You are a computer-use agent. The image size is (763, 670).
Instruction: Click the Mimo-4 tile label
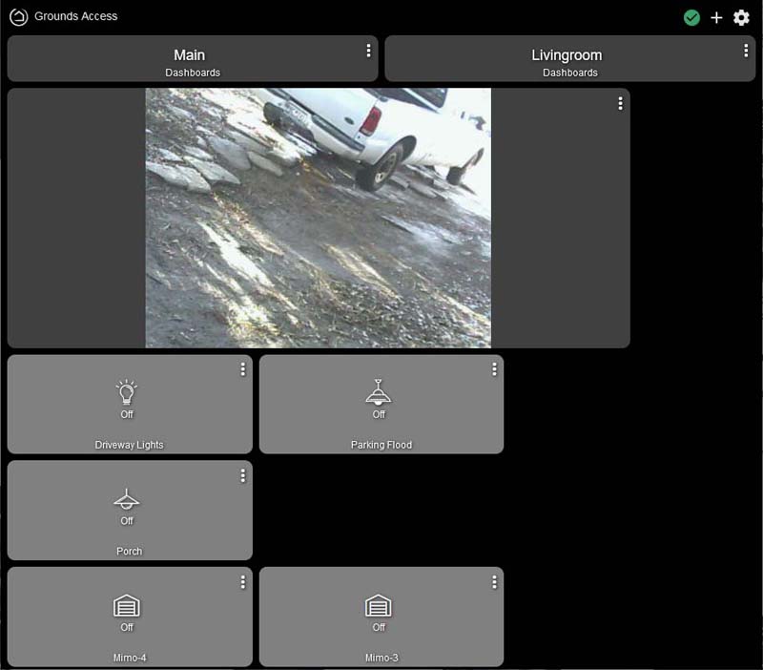click(x=130, y=658)
